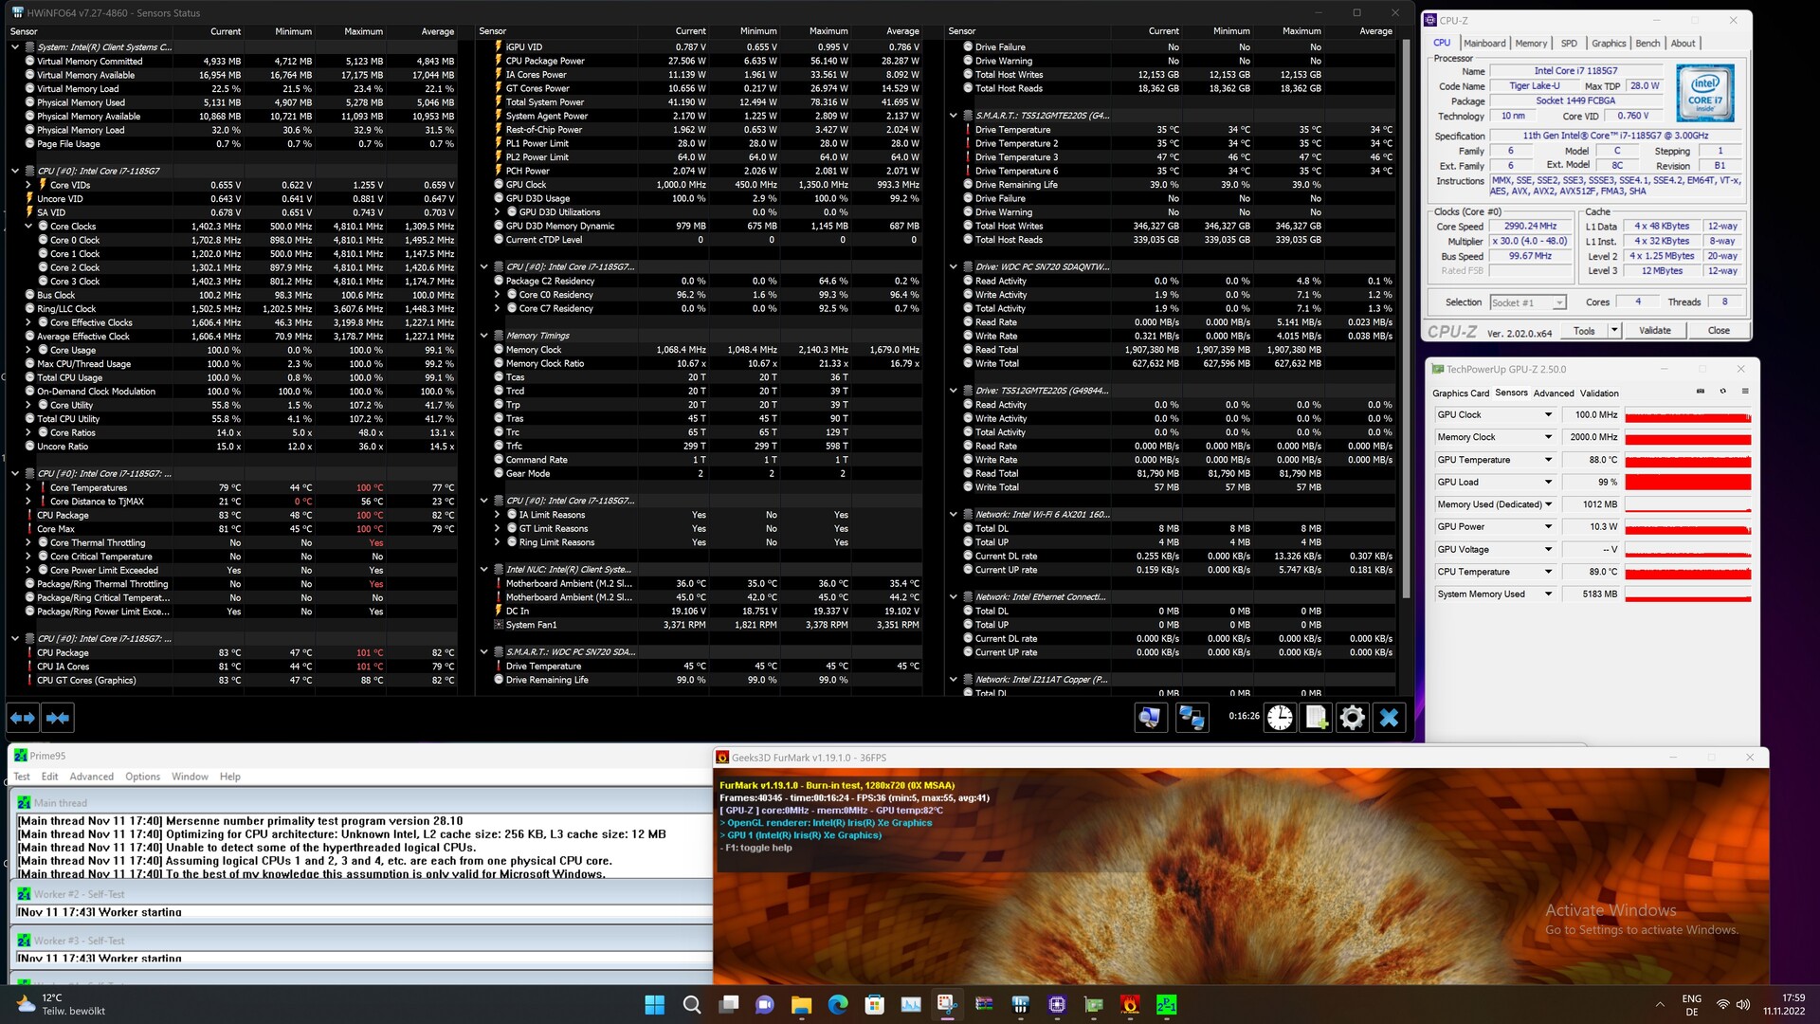
Task: Click the blue X close sensors icon
Action: tap(1389, 718)
